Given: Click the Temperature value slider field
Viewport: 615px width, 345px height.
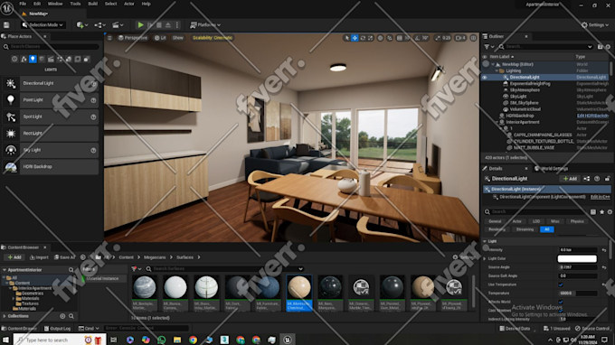Looking at the screenshot, I should [578, 294].
